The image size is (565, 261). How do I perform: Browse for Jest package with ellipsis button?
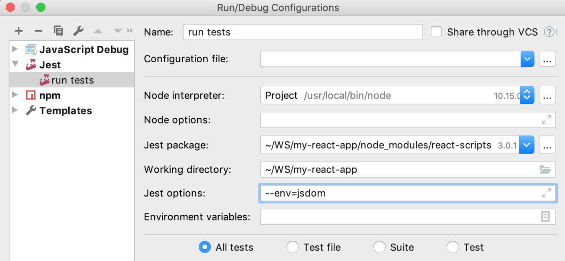pos(547,145)
